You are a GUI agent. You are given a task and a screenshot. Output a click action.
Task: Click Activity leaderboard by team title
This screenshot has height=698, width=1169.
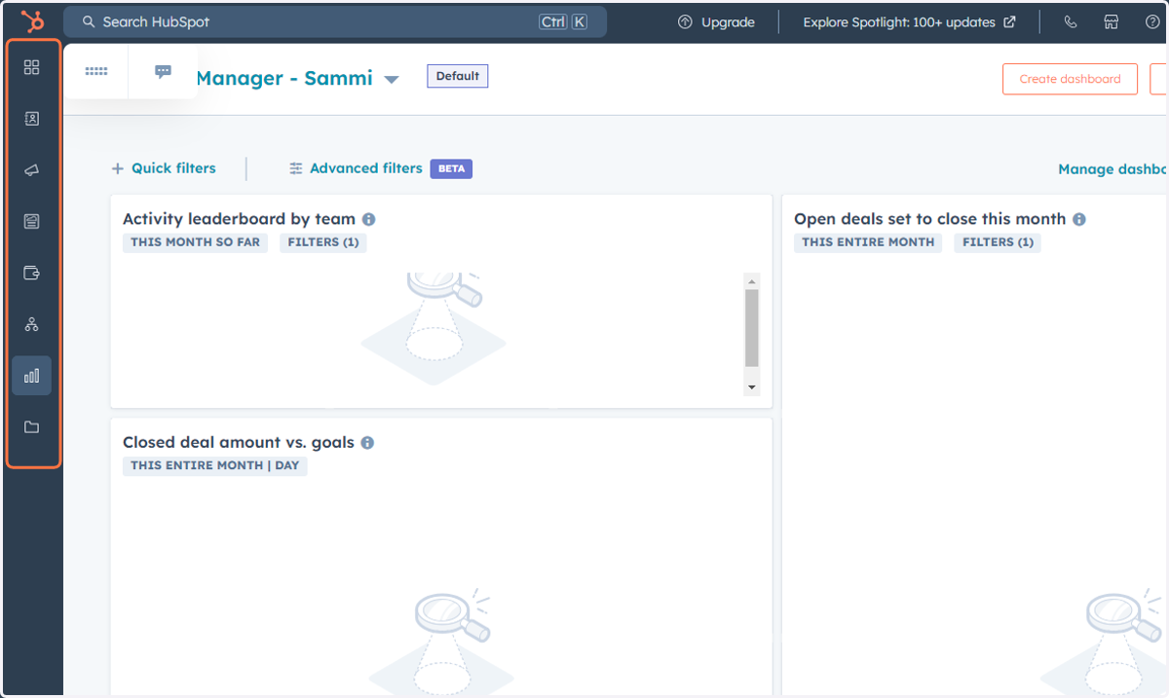coord(239,219)
